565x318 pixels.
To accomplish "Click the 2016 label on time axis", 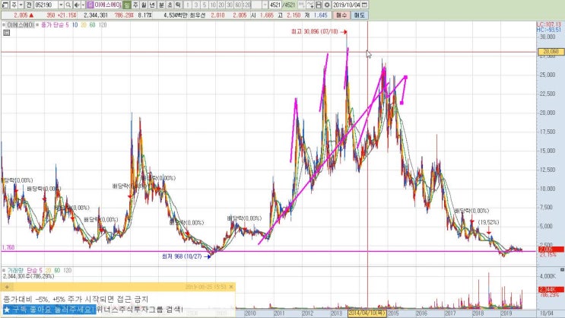I will point(421,313).
